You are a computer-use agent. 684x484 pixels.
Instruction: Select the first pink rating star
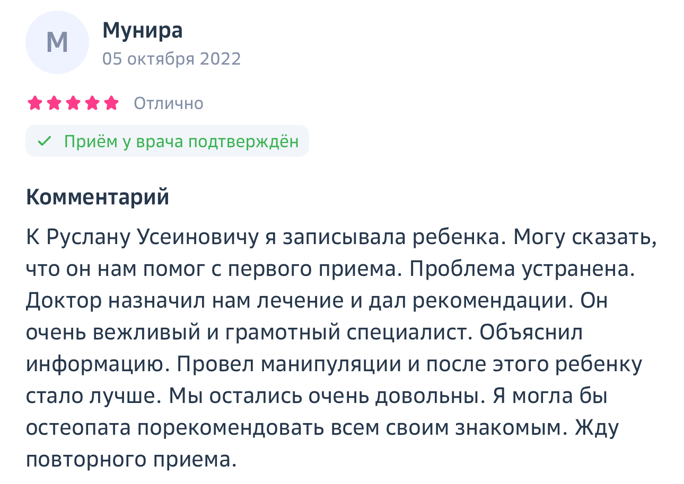coord(35,103)
